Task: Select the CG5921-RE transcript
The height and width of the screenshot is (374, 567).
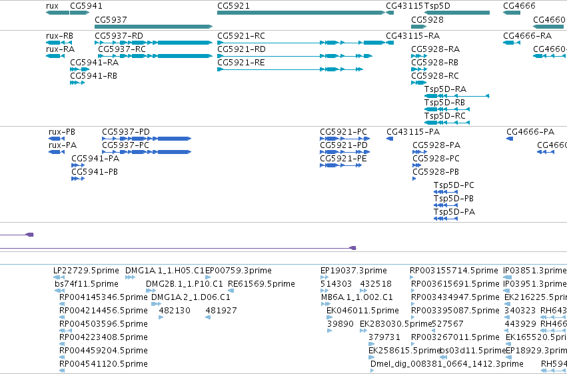Action: [290, 69]
